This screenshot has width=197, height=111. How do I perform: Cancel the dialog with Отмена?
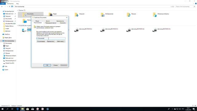point(55,65)
